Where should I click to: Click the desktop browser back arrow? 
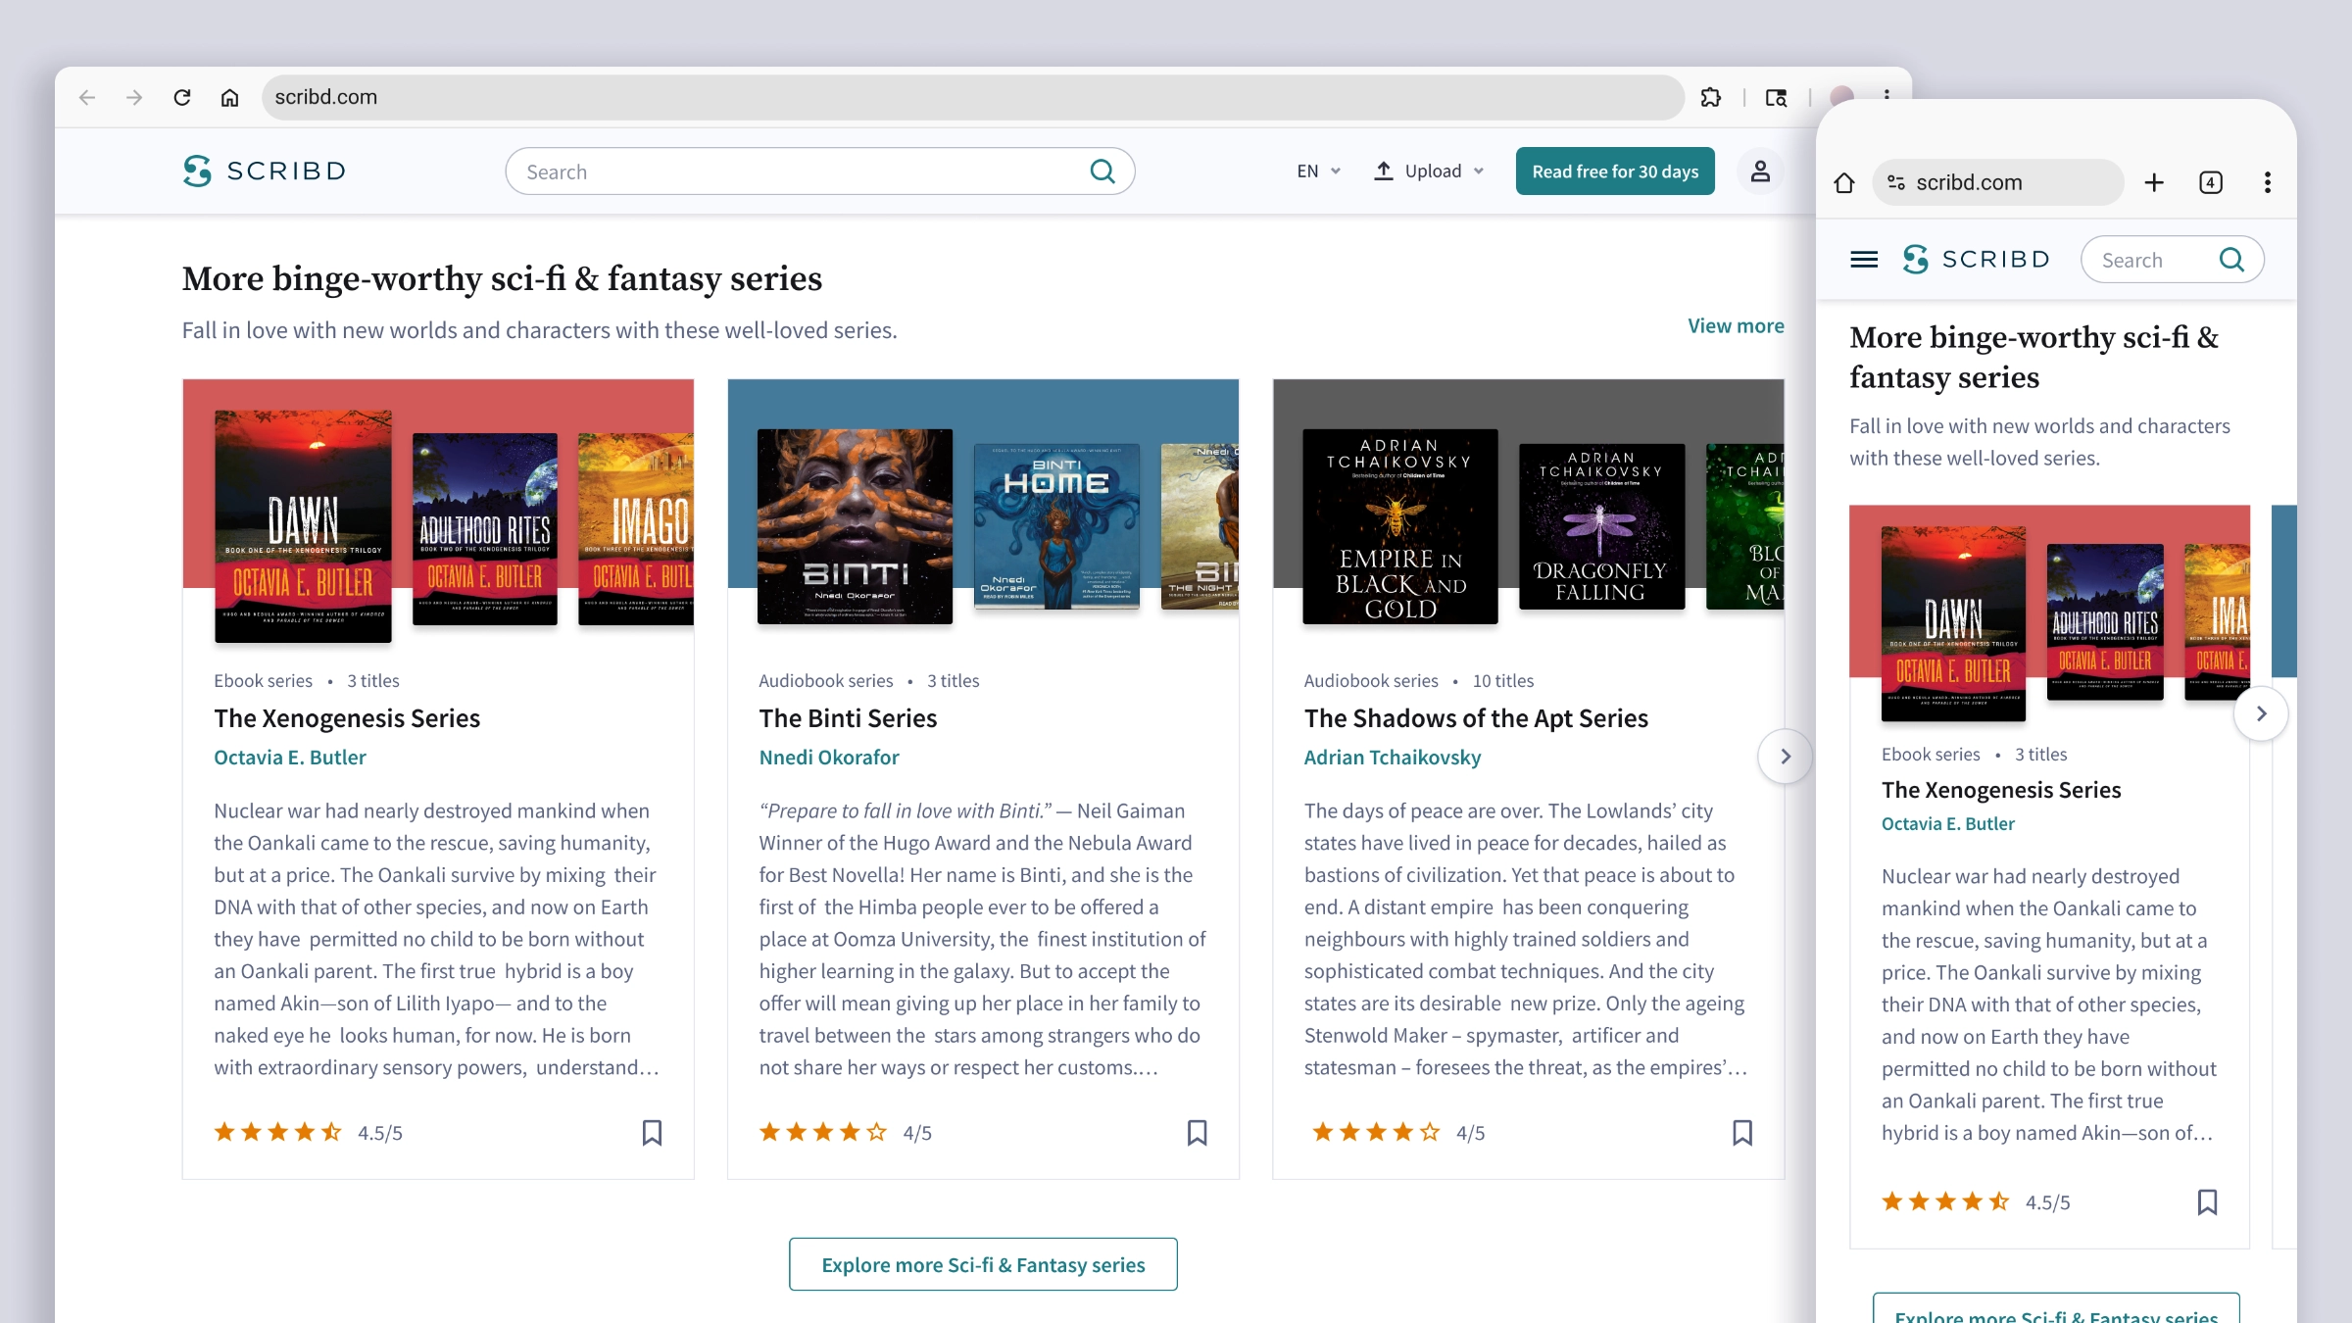click(x=87, y=97)
